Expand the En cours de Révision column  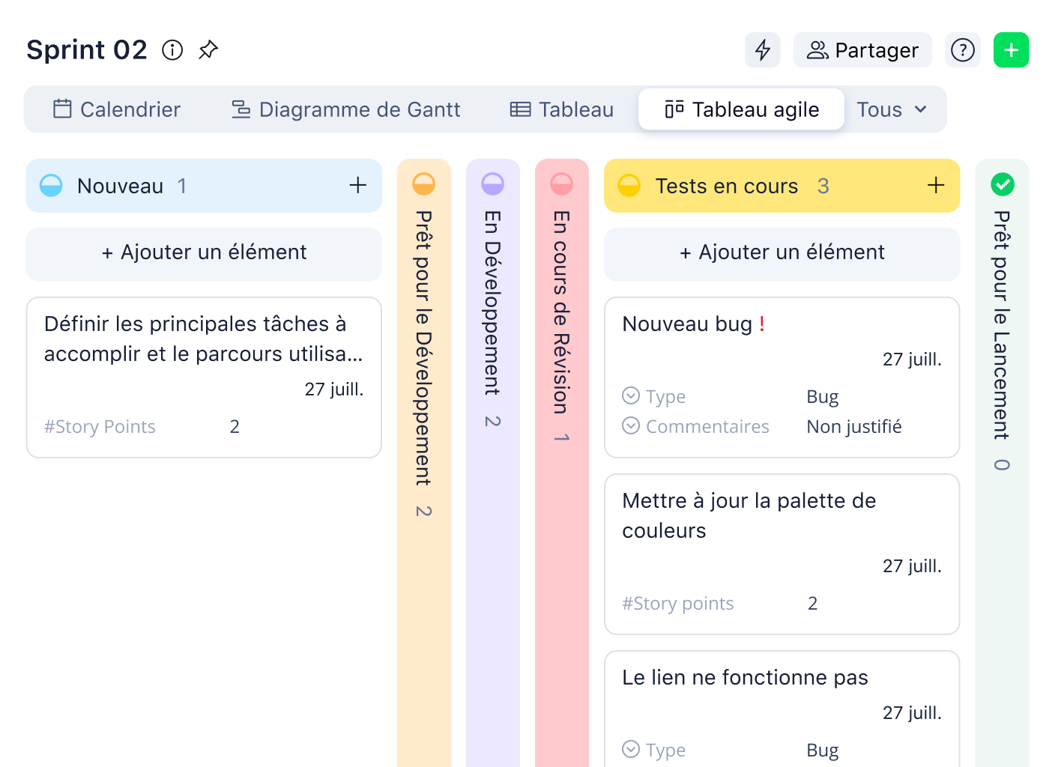(x=562, y=462)
